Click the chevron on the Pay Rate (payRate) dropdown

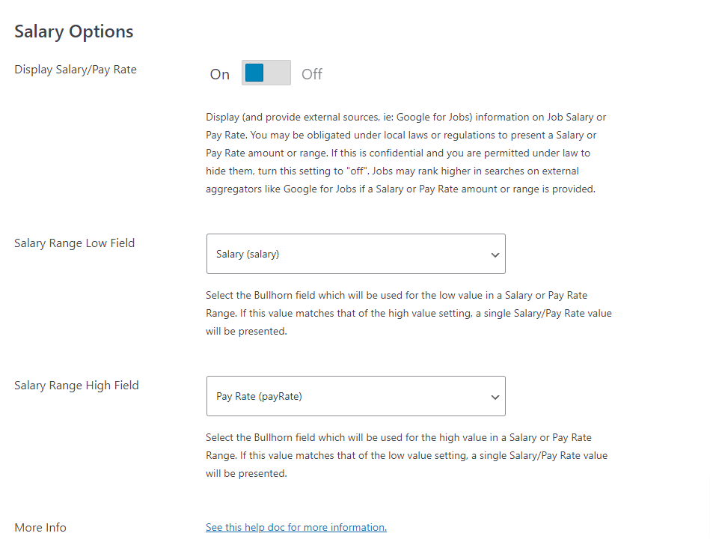click(495, 396)
